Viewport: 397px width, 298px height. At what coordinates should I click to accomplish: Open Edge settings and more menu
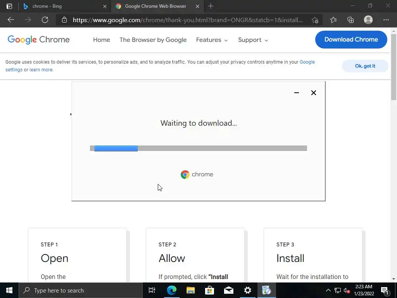[386, 20]
